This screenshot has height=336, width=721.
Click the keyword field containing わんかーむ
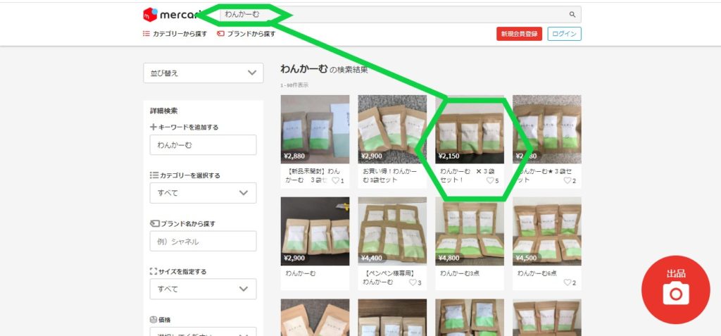(203, 145)
